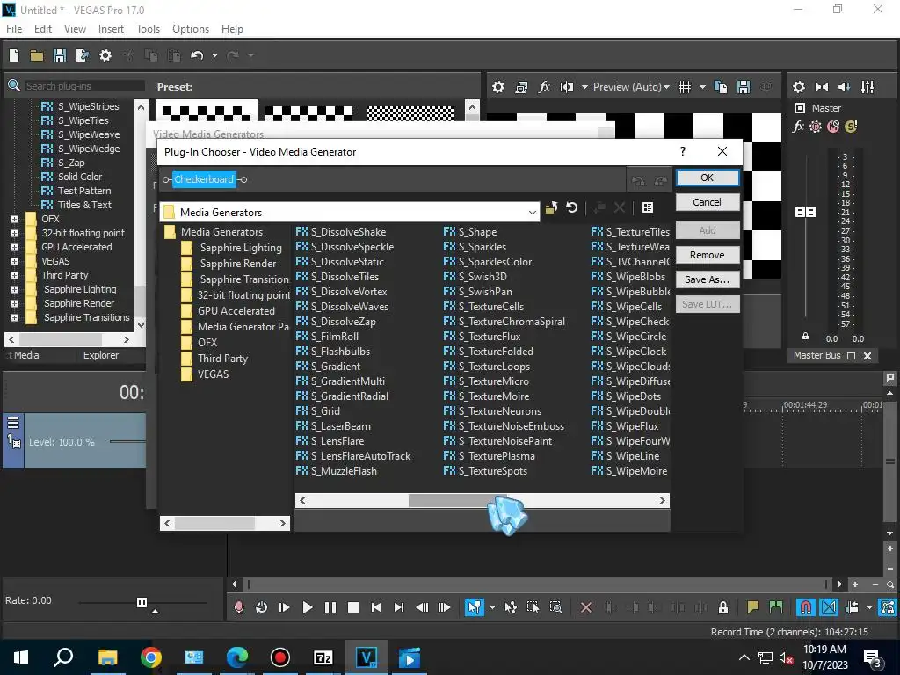Click the Loop Playback icon

261,607
